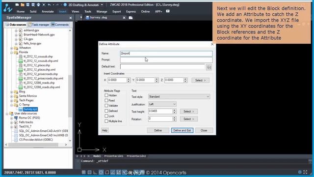
Task: Toggle the Ortho mode status bar icon
Action: pyautogui.click(x=95, y=172)
